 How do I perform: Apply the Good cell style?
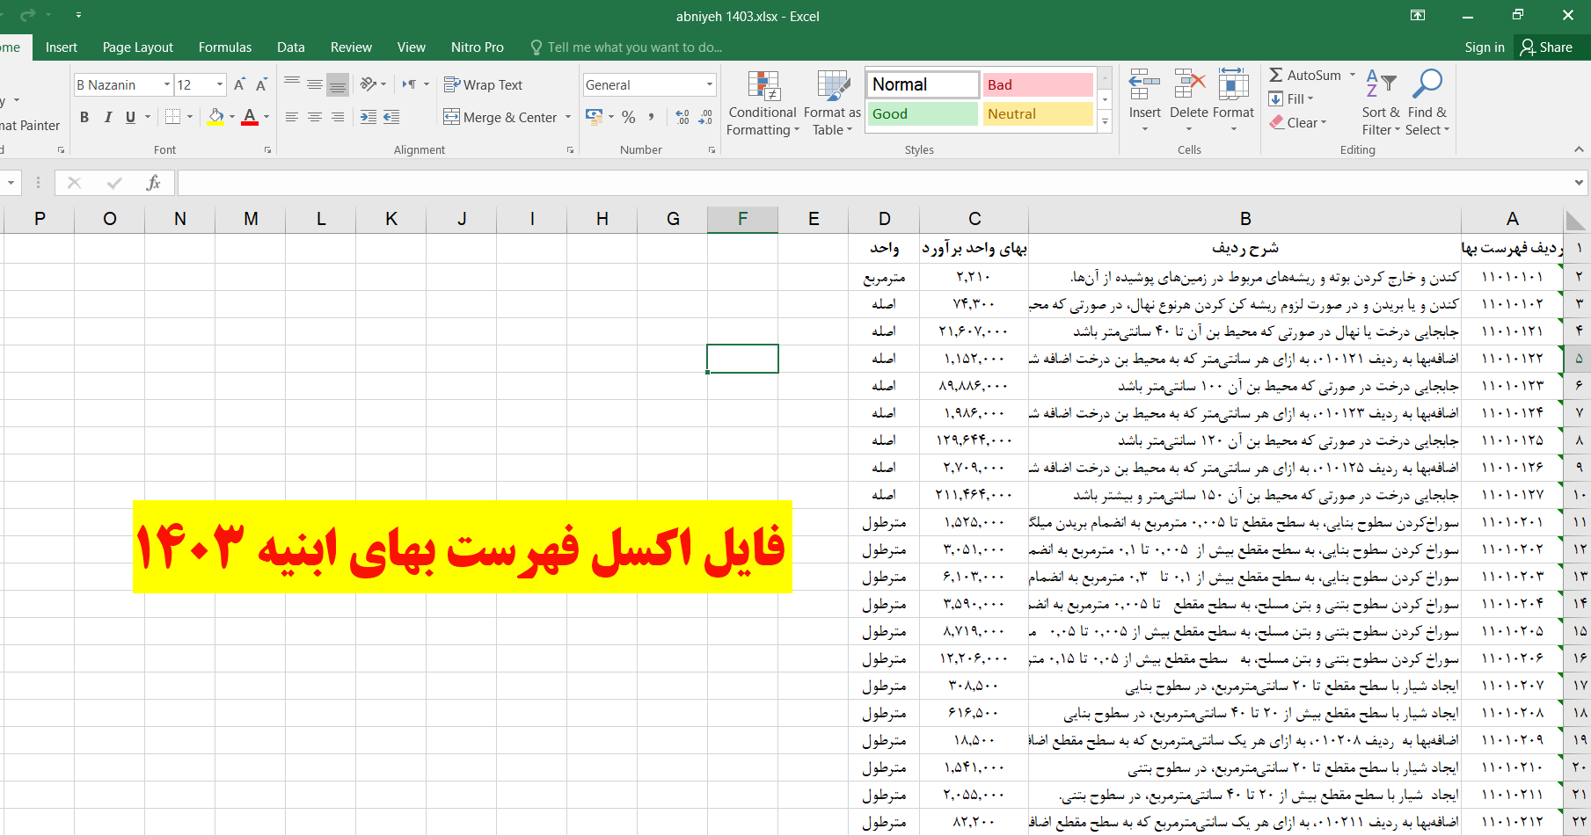pyautogui.click(x=922, y=114)
